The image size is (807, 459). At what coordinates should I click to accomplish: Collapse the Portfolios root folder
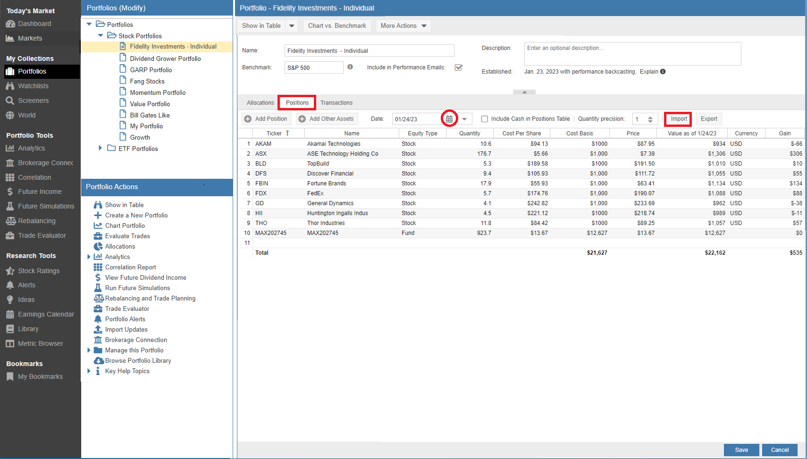pyautogui.click(x=89, y=25)
